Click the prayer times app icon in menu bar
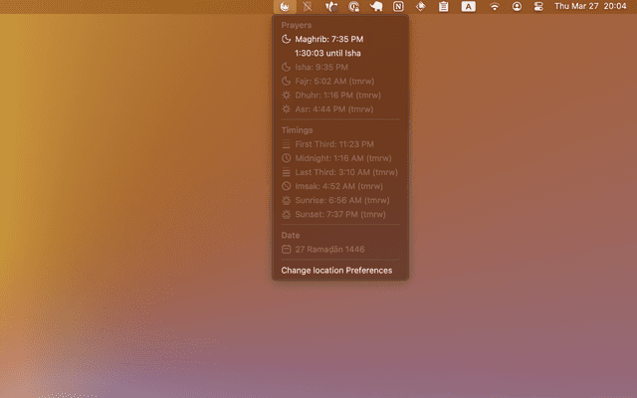This screenshot has height=398, width=637. tap(284, 7)
